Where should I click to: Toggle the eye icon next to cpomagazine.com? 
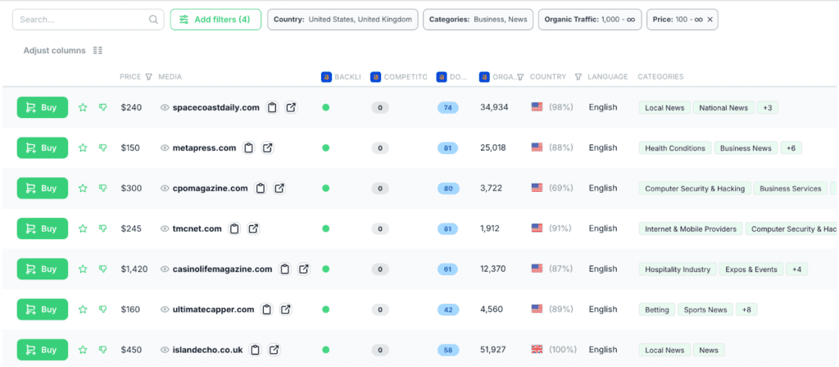click(x=165, y=188)
